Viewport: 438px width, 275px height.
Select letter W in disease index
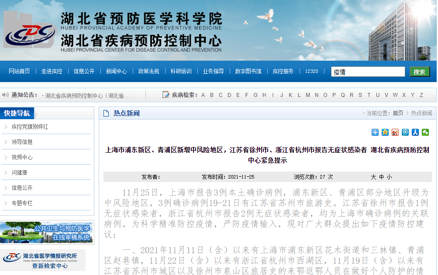tap(395, 95)
